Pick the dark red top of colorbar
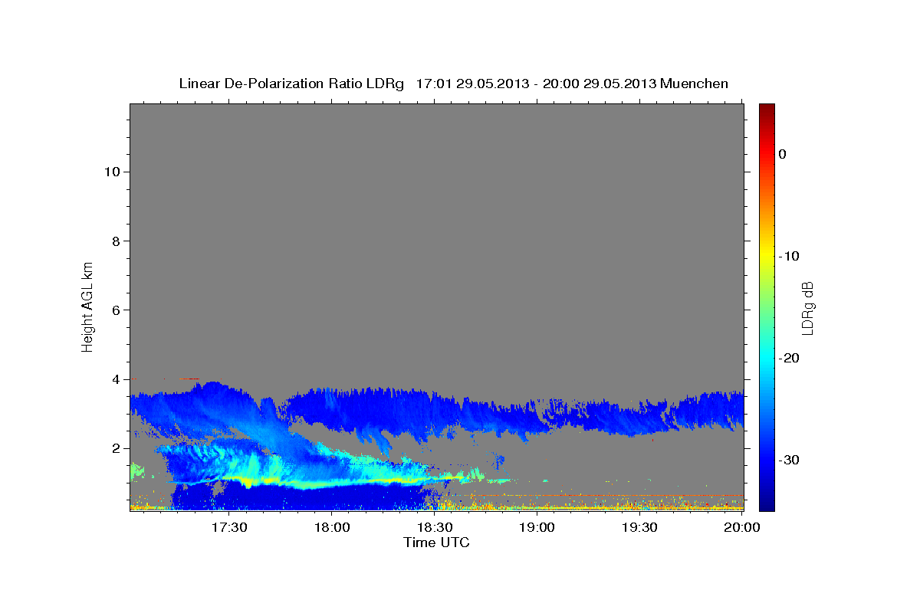 (x=767, y=108)
